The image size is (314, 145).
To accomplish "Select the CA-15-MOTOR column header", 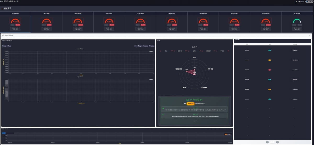I will [x=78, y=13].
